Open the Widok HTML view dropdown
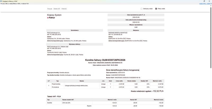Screen dimensions: 212x109 pos(206,4)
